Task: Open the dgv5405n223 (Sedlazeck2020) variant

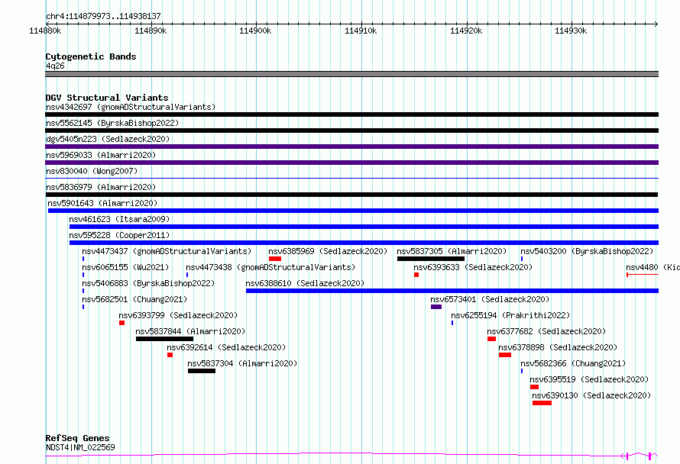Action: click(108, 139)
